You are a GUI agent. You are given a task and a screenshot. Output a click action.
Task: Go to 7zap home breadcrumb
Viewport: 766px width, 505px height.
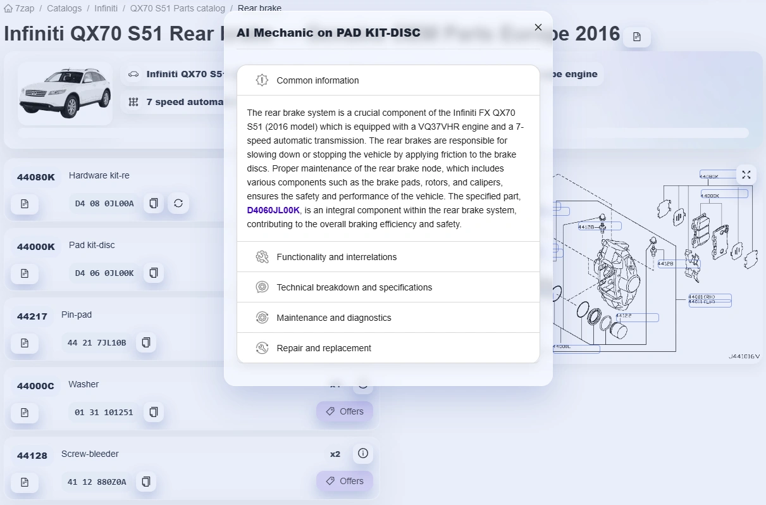[x=19, y=8]
